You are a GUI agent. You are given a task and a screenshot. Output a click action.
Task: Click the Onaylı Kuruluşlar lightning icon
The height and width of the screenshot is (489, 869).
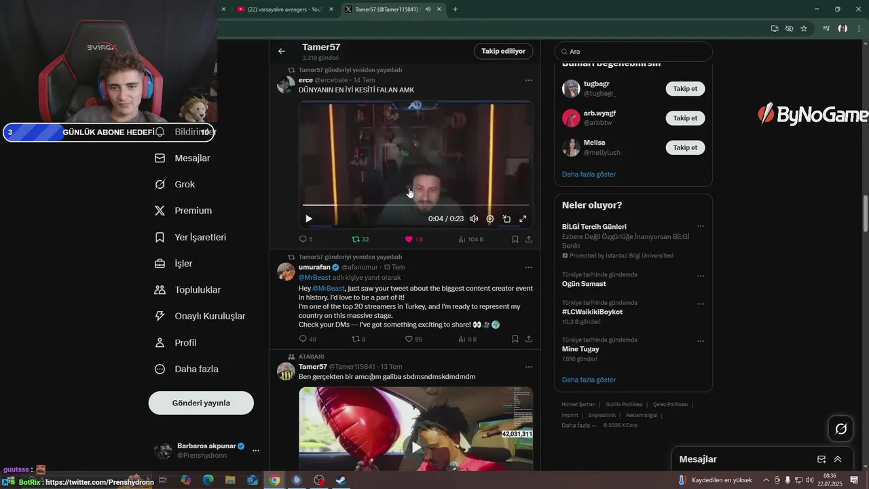pos(160,316)
